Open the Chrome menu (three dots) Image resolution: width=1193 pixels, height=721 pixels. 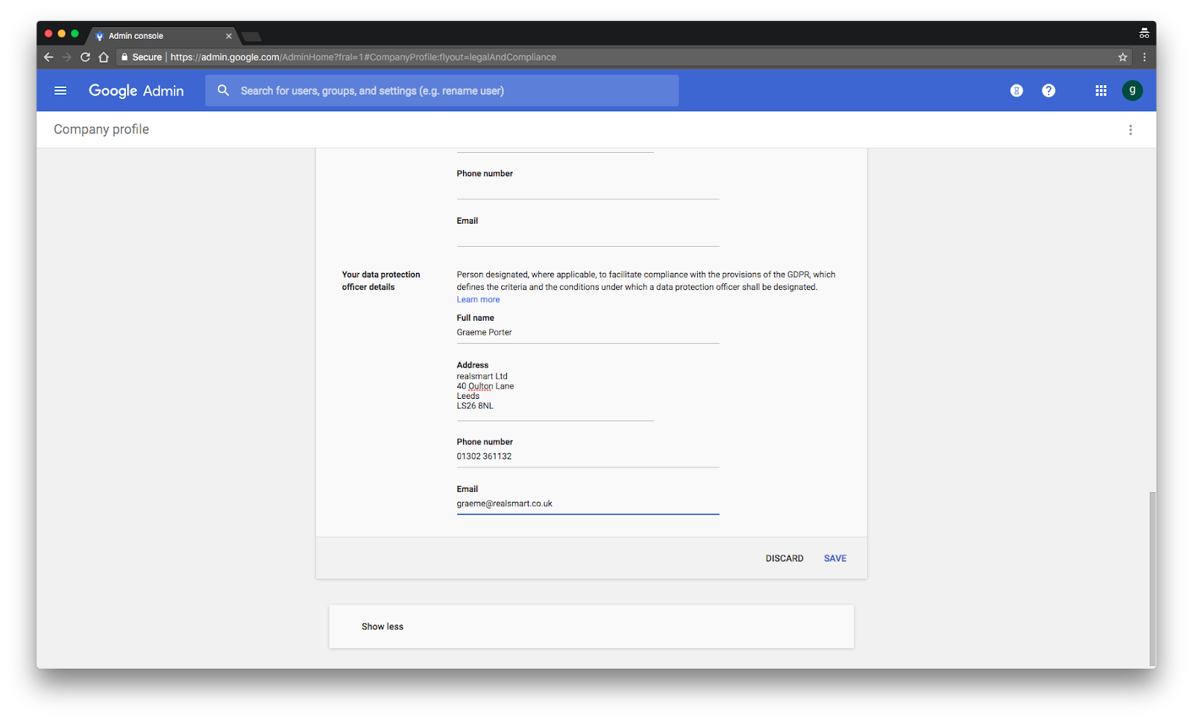(x=1144, y=57)
